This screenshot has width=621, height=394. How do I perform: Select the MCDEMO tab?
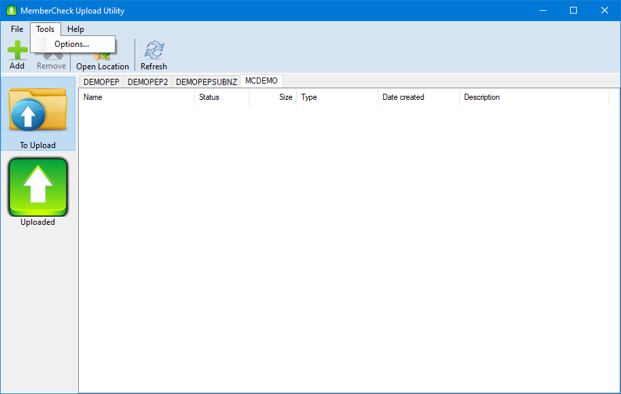(262, 81)
